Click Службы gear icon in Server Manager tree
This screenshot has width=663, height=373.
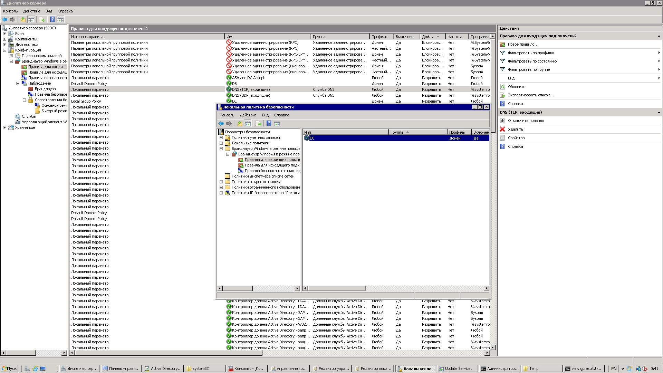click(18, 116)
